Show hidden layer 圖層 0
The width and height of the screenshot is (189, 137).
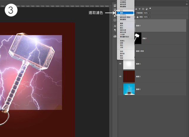120,89
